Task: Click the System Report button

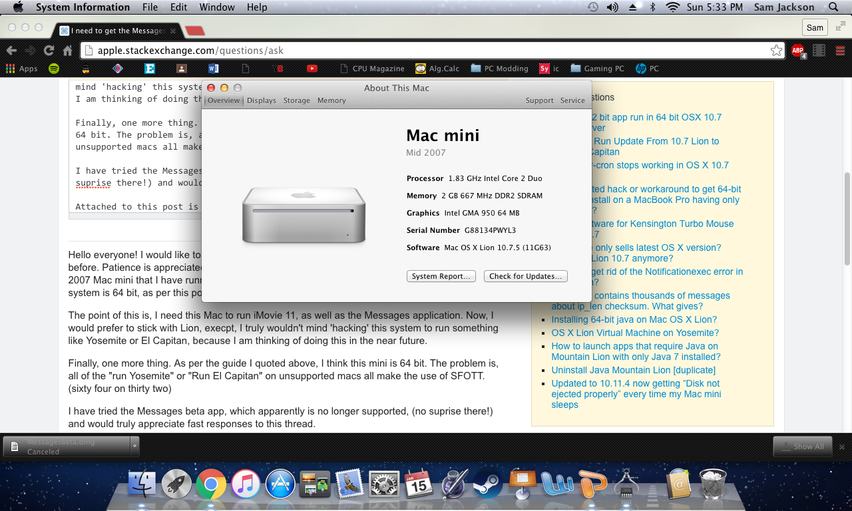Action: click(x=441, y=276)
